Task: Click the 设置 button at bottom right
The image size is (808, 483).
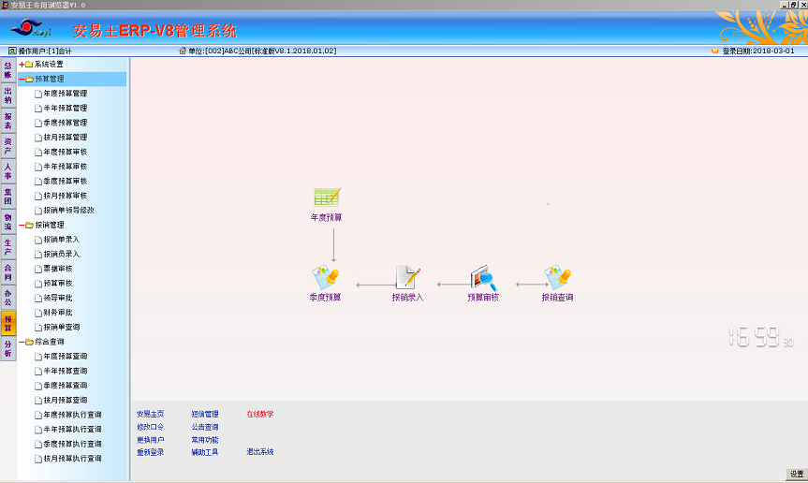Action: pyautogui.click(x=797, y=474)
